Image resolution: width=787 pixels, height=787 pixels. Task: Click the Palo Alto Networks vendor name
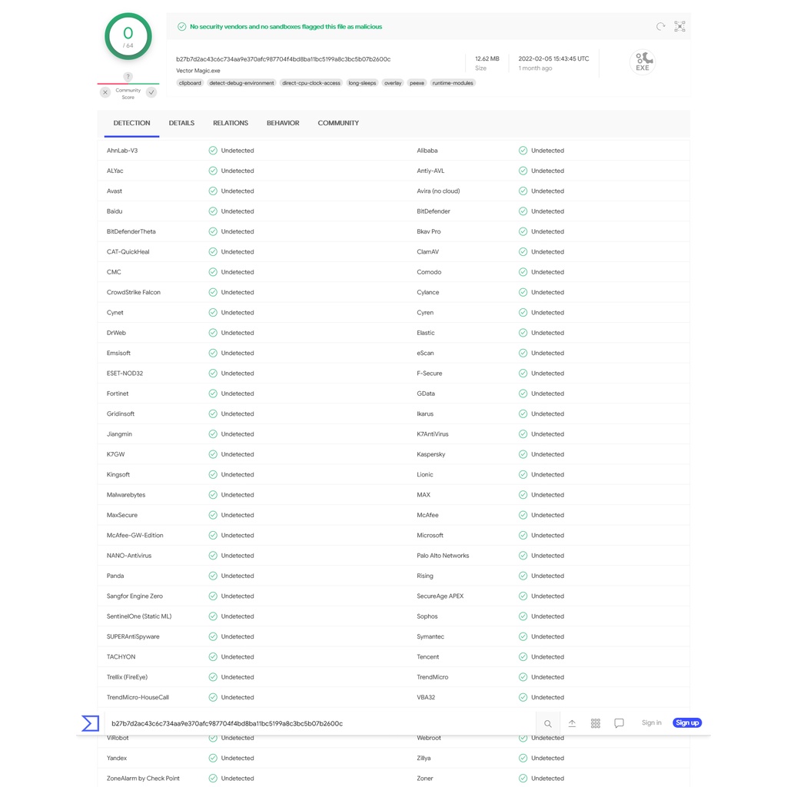(443, 556)
